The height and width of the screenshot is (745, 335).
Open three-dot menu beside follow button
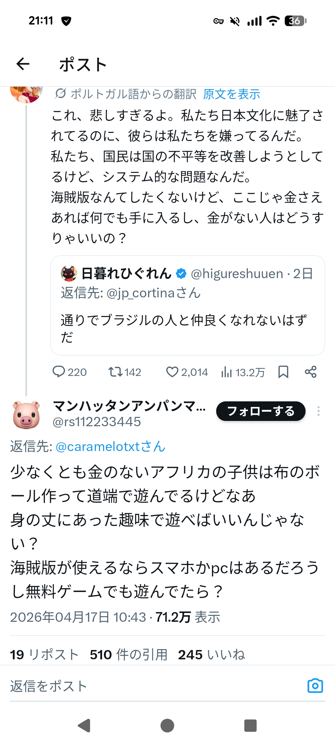click(318, 411)
